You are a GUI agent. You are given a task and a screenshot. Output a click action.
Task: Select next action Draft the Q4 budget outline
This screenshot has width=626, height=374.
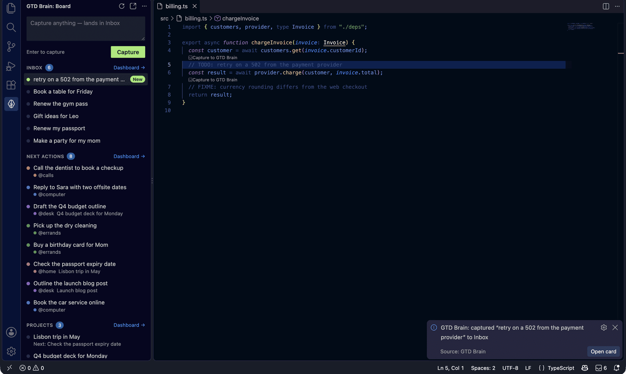[86, 210]
